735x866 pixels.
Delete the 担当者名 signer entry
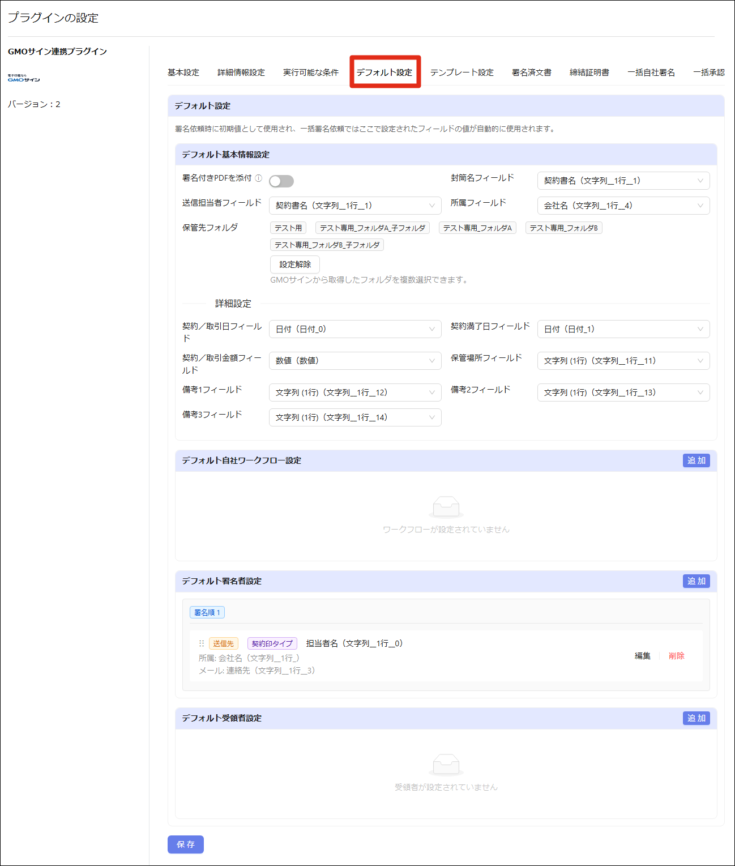(x=677, y=656)
